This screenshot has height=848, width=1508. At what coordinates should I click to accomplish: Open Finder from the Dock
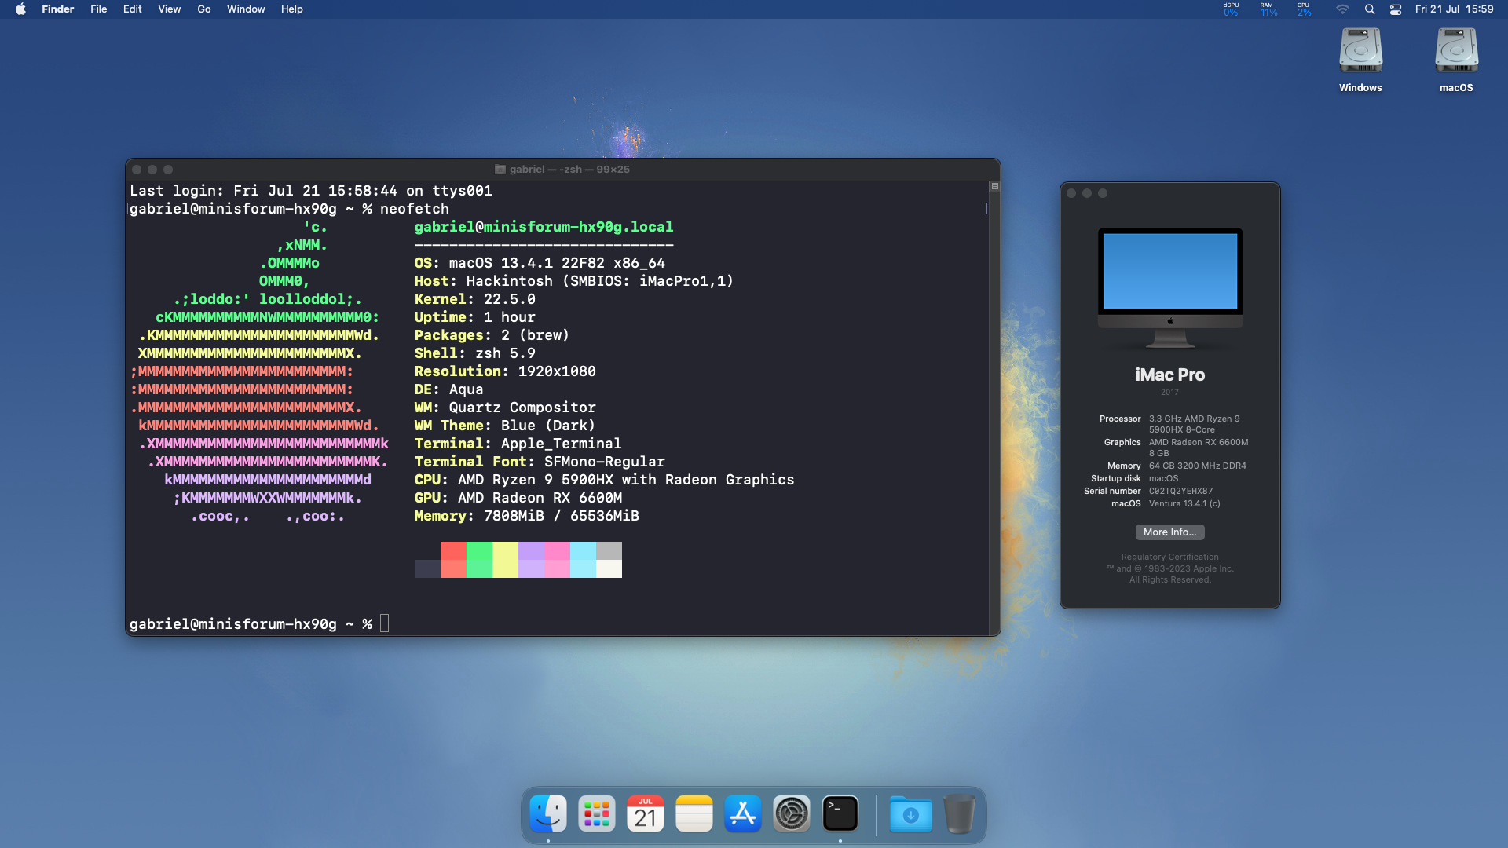click(x=547, y=813)
